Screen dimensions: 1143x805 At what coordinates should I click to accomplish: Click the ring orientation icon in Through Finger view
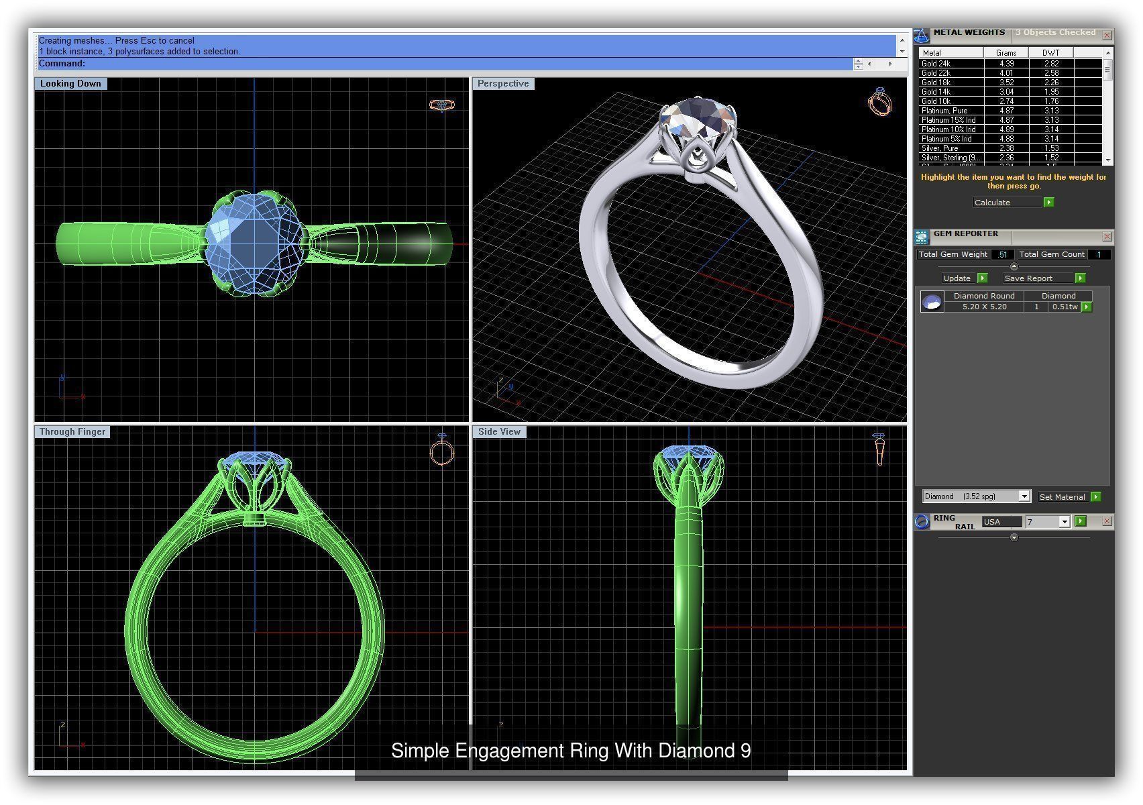[442, 449]
